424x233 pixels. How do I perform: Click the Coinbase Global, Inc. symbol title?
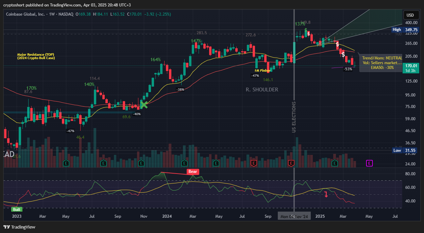26,14
